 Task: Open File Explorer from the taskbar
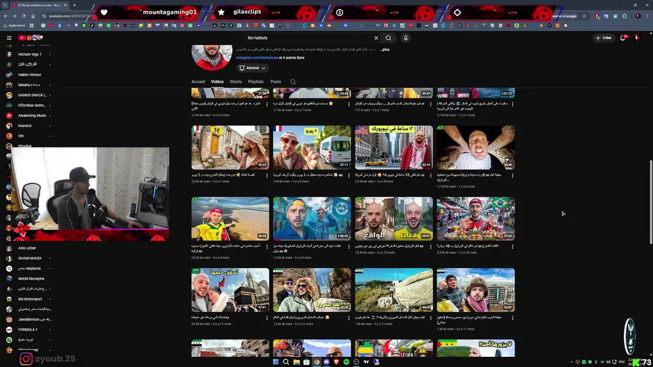pyautogui.click(x=296, y=362)
